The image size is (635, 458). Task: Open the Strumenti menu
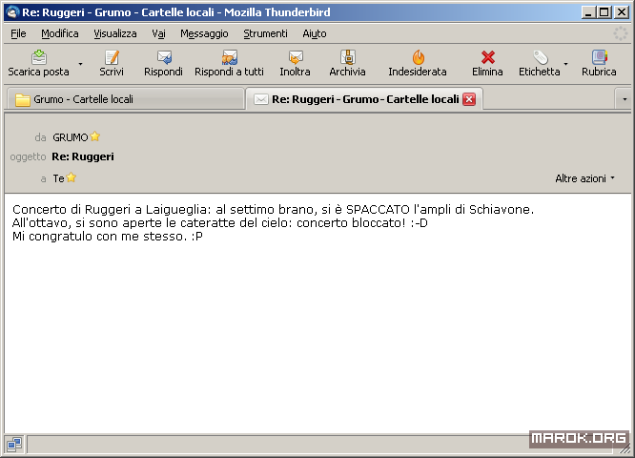[x=265, y=33]
